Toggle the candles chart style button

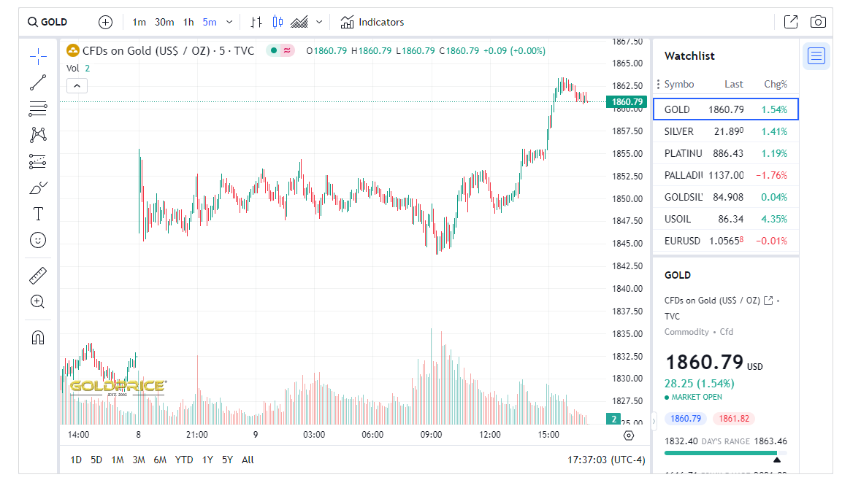278,22
